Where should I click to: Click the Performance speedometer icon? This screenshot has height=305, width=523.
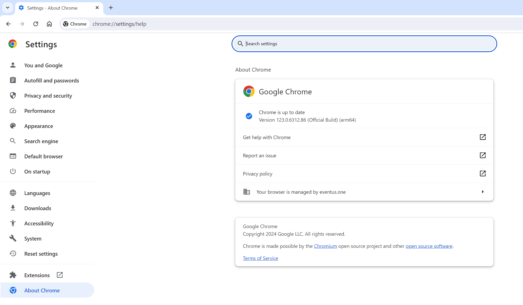coord(13,111)
